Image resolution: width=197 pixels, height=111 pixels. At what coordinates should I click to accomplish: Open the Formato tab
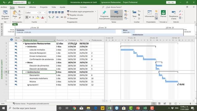click(83, 7)
